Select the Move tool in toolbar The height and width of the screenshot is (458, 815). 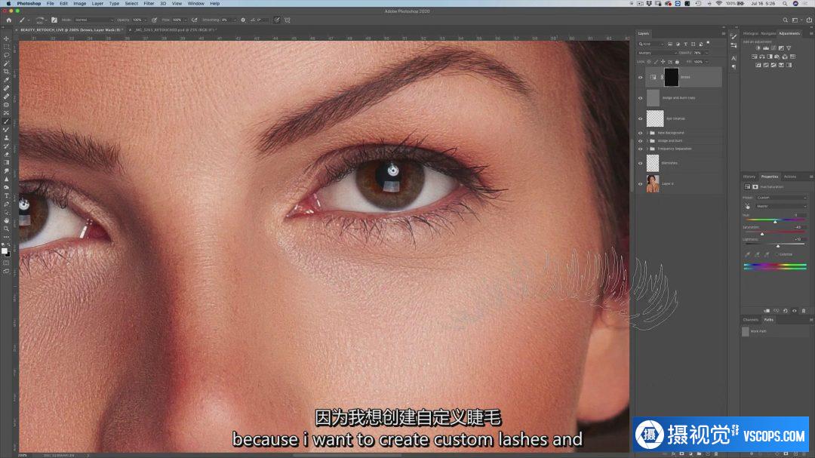tap(6, 38)
